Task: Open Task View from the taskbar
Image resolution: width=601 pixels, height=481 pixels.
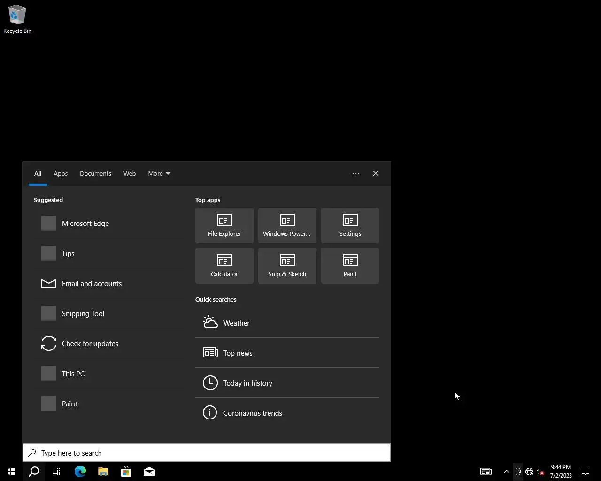Action: 56,472
